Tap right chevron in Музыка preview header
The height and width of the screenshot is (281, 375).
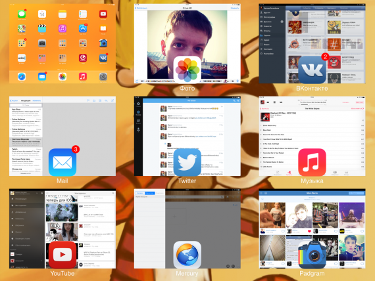363,108
